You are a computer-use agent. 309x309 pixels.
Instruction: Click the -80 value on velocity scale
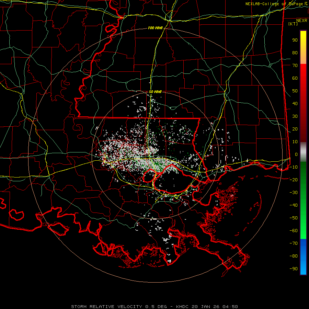[294, 256]
